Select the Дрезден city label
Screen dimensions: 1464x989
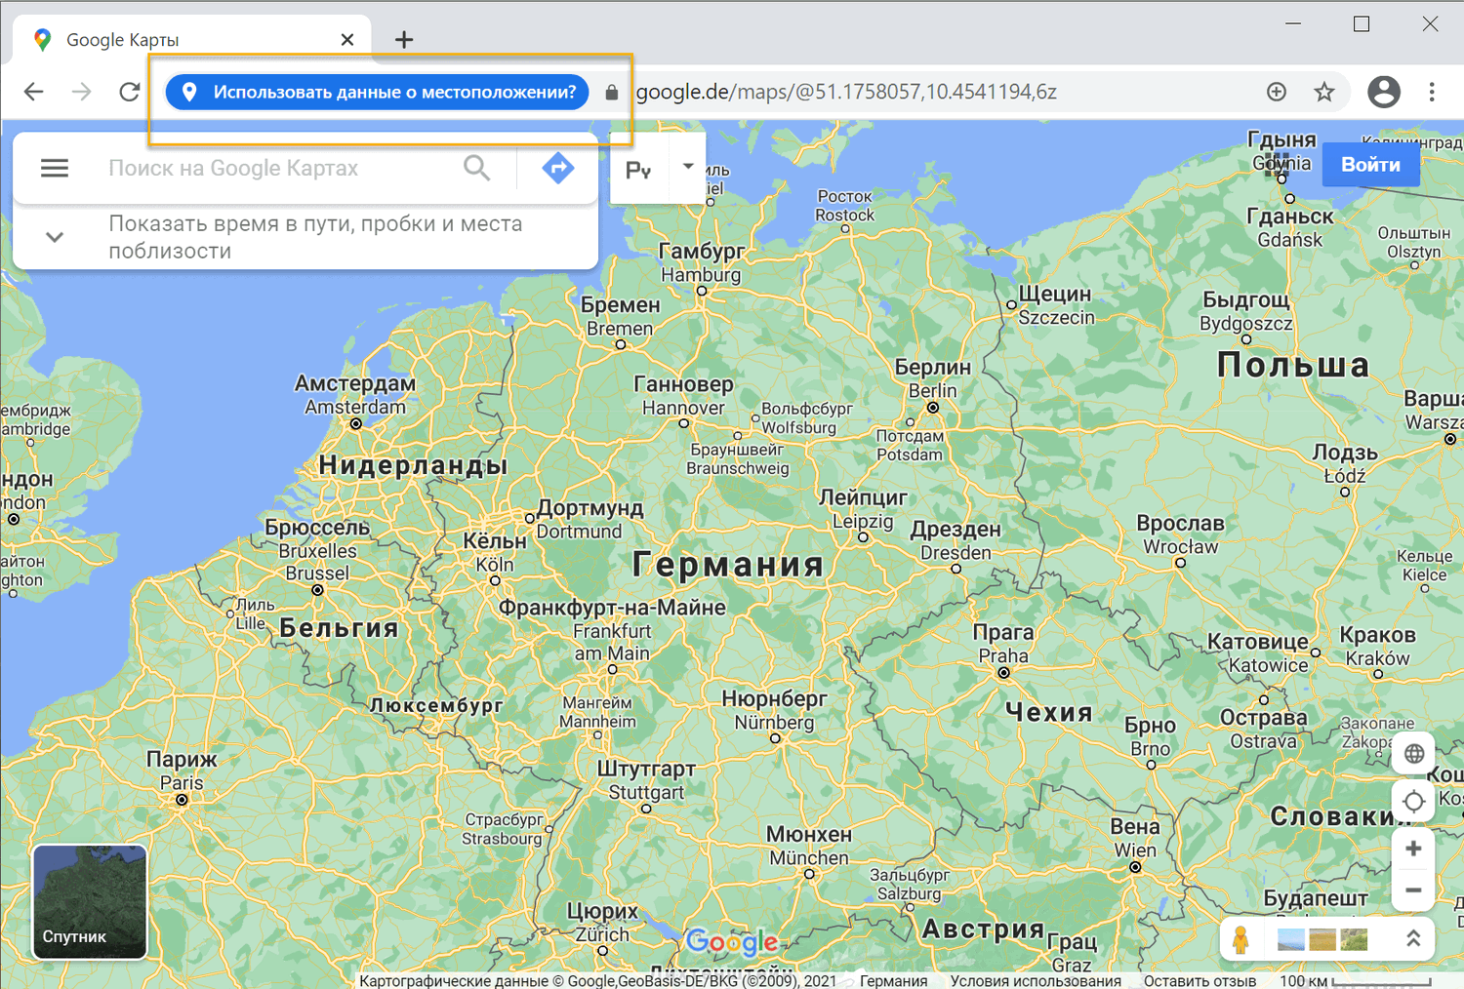coord(956,530)
